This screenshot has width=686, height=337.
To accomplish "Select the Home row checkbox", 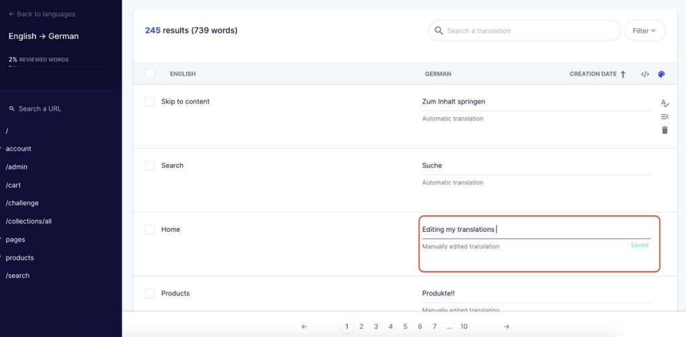I will [150, 229].
